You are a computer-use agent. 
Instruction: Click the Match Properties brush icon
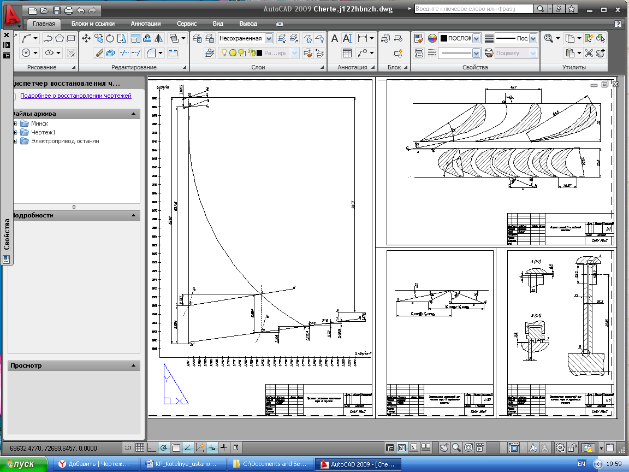(x=418, y=39)
